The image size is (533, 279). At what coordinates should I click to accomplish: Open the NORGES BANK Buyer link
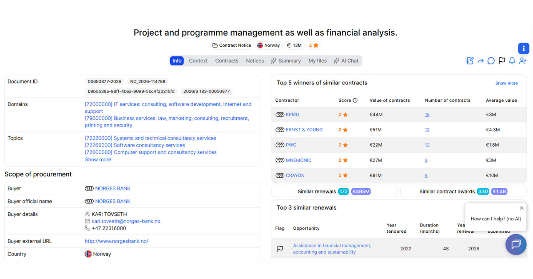[x=113, y=188]
